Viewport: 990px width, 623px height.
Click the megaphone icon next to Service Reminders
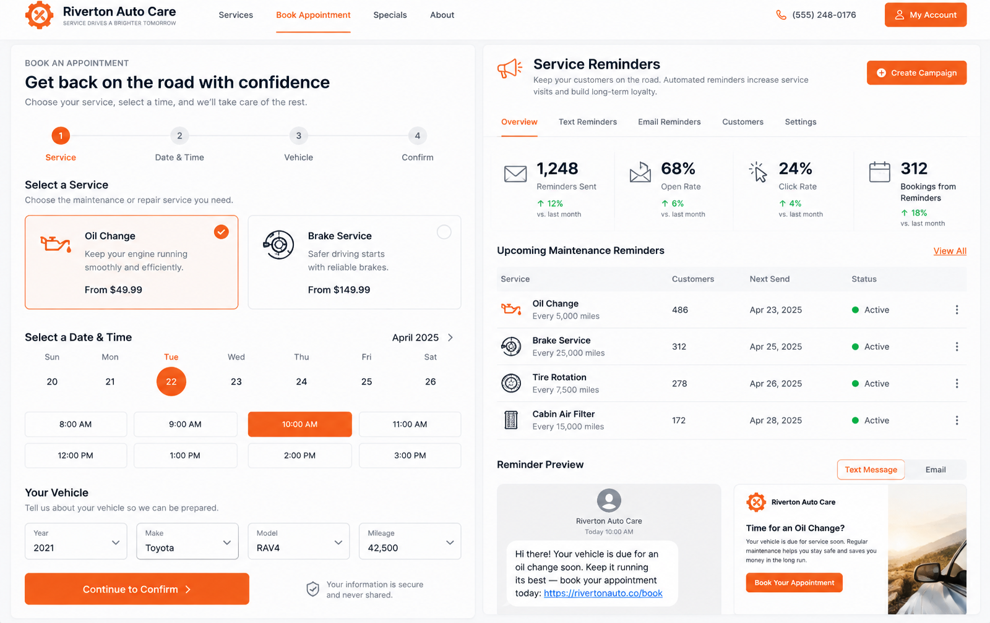tap(510, 68)
